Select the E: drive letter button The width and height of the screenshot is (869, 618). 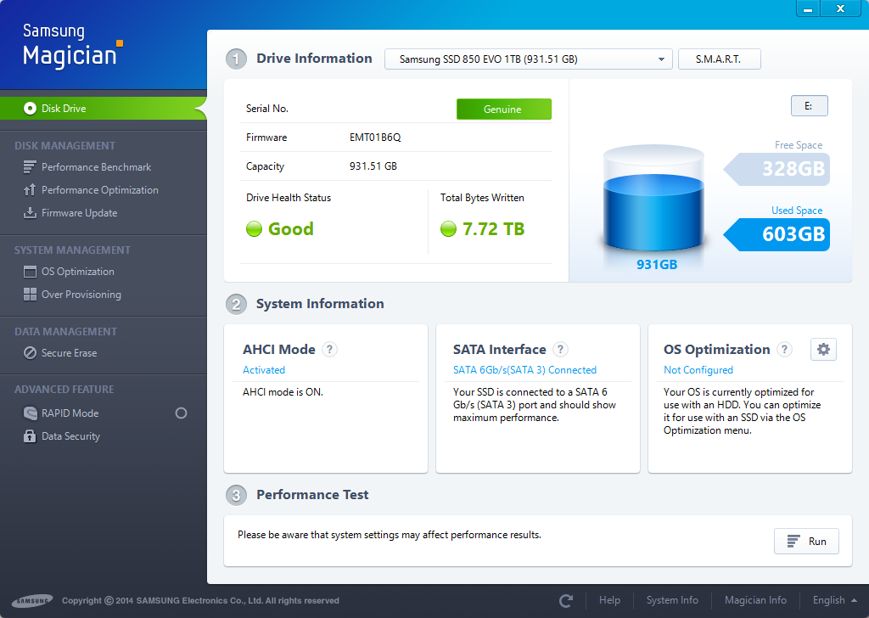pyautogui.click(x=808, y=106)
